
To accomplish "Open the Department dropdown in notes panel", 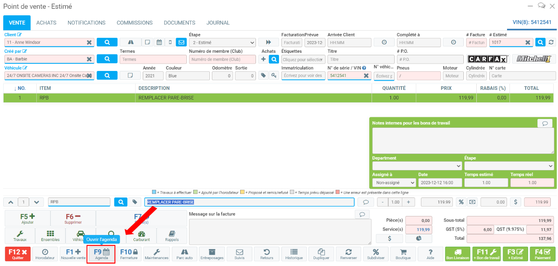I will 417,166.
